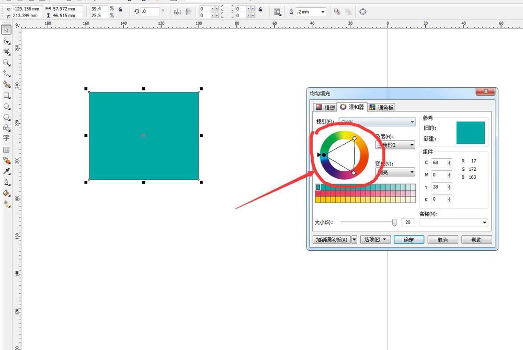Toggle the corner-rounding lock icon
The width and height of the screenshot is (523, 350).
coord(260,9)
